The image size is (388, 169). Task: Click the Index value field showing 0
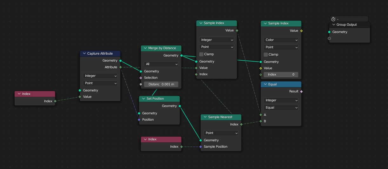click(x=281, y=75)
